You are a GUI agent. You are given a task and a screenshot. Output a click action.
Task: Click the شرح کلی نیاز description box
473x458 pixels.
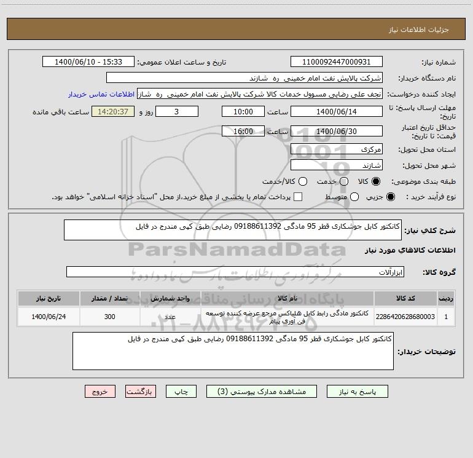(x=233, y=230)
